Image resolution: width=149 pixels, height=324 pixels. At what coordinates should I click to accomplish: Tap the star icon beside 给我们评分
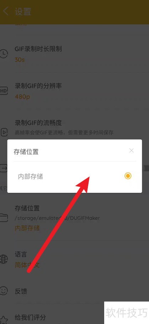4,319
